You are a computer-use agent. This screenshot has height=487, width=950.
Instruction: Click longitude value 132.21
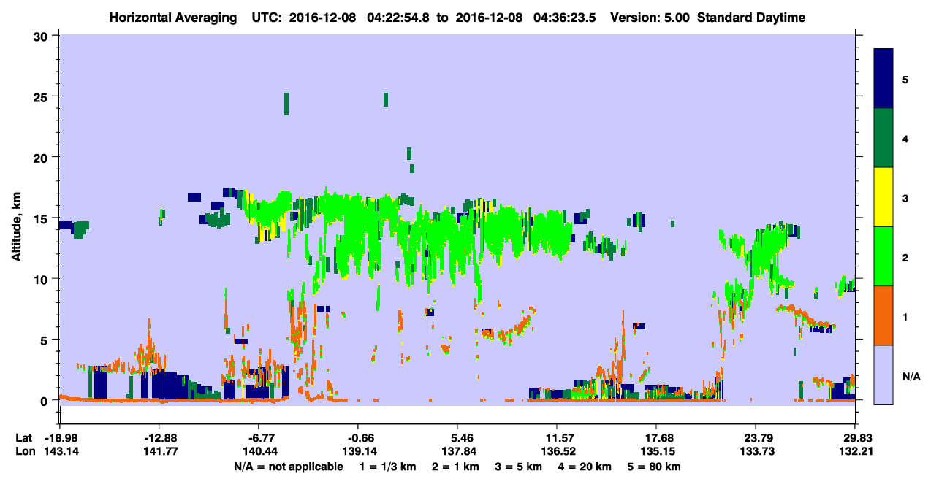tap(855, 451)
